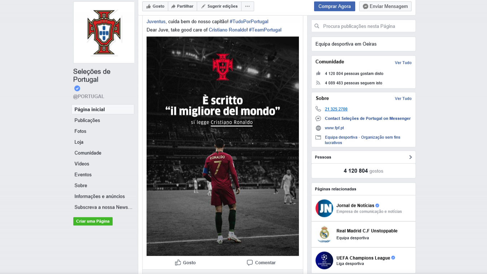This screenshot has height=274, width=487.
Task: Click the Comprar Agora button
Action: coord(335,6)
